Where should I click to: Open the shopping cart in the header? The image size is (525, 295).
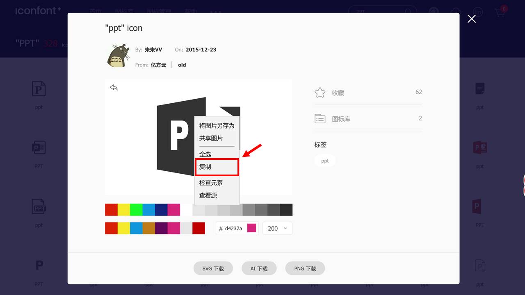(x=500, y=12)
